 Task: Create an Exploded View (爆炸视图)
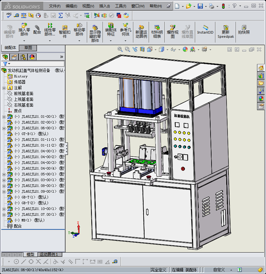pyautogui.click(x=173, y=30)
